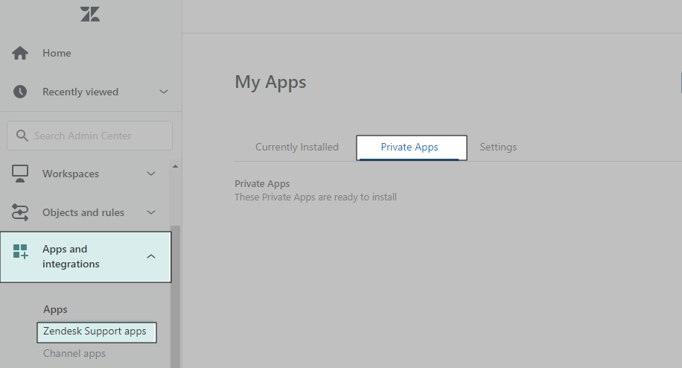Go to Channel apps in sidebar
Screen dimensions: 682x368
click(74, 353)
